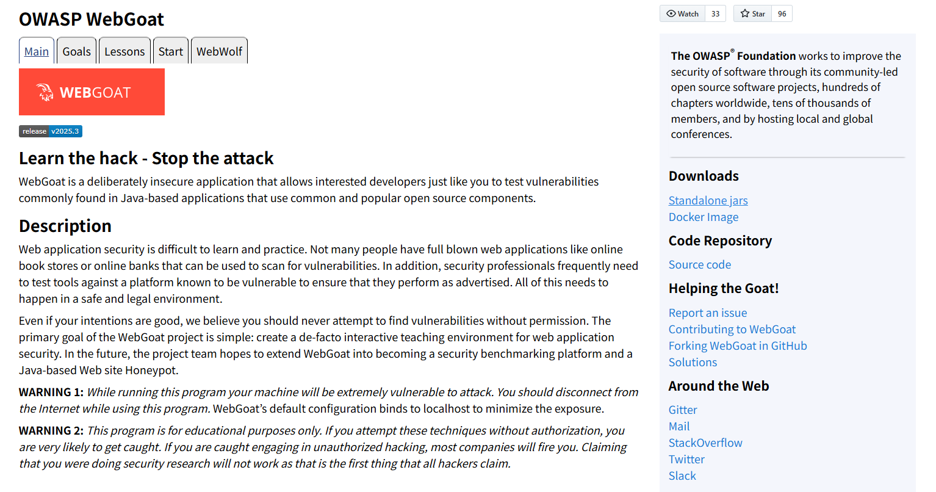Open Contributing to WebGoat link
Screen dimensions: 936x492
pos(732,329)
